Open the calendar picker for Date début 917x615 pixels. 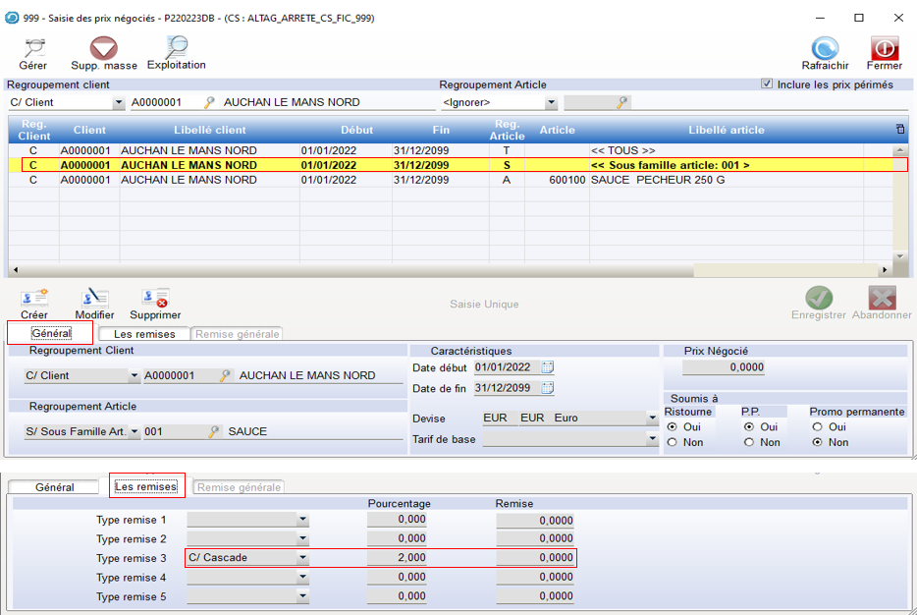(x=548, y=367)
